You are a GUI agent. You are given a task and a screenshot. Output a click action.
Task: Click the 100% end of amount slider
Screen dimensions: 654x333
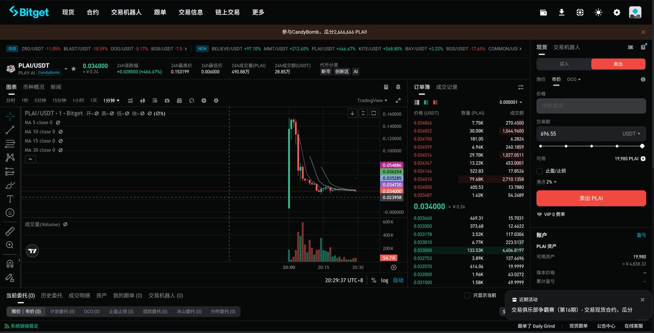click(x=642, y=146)
